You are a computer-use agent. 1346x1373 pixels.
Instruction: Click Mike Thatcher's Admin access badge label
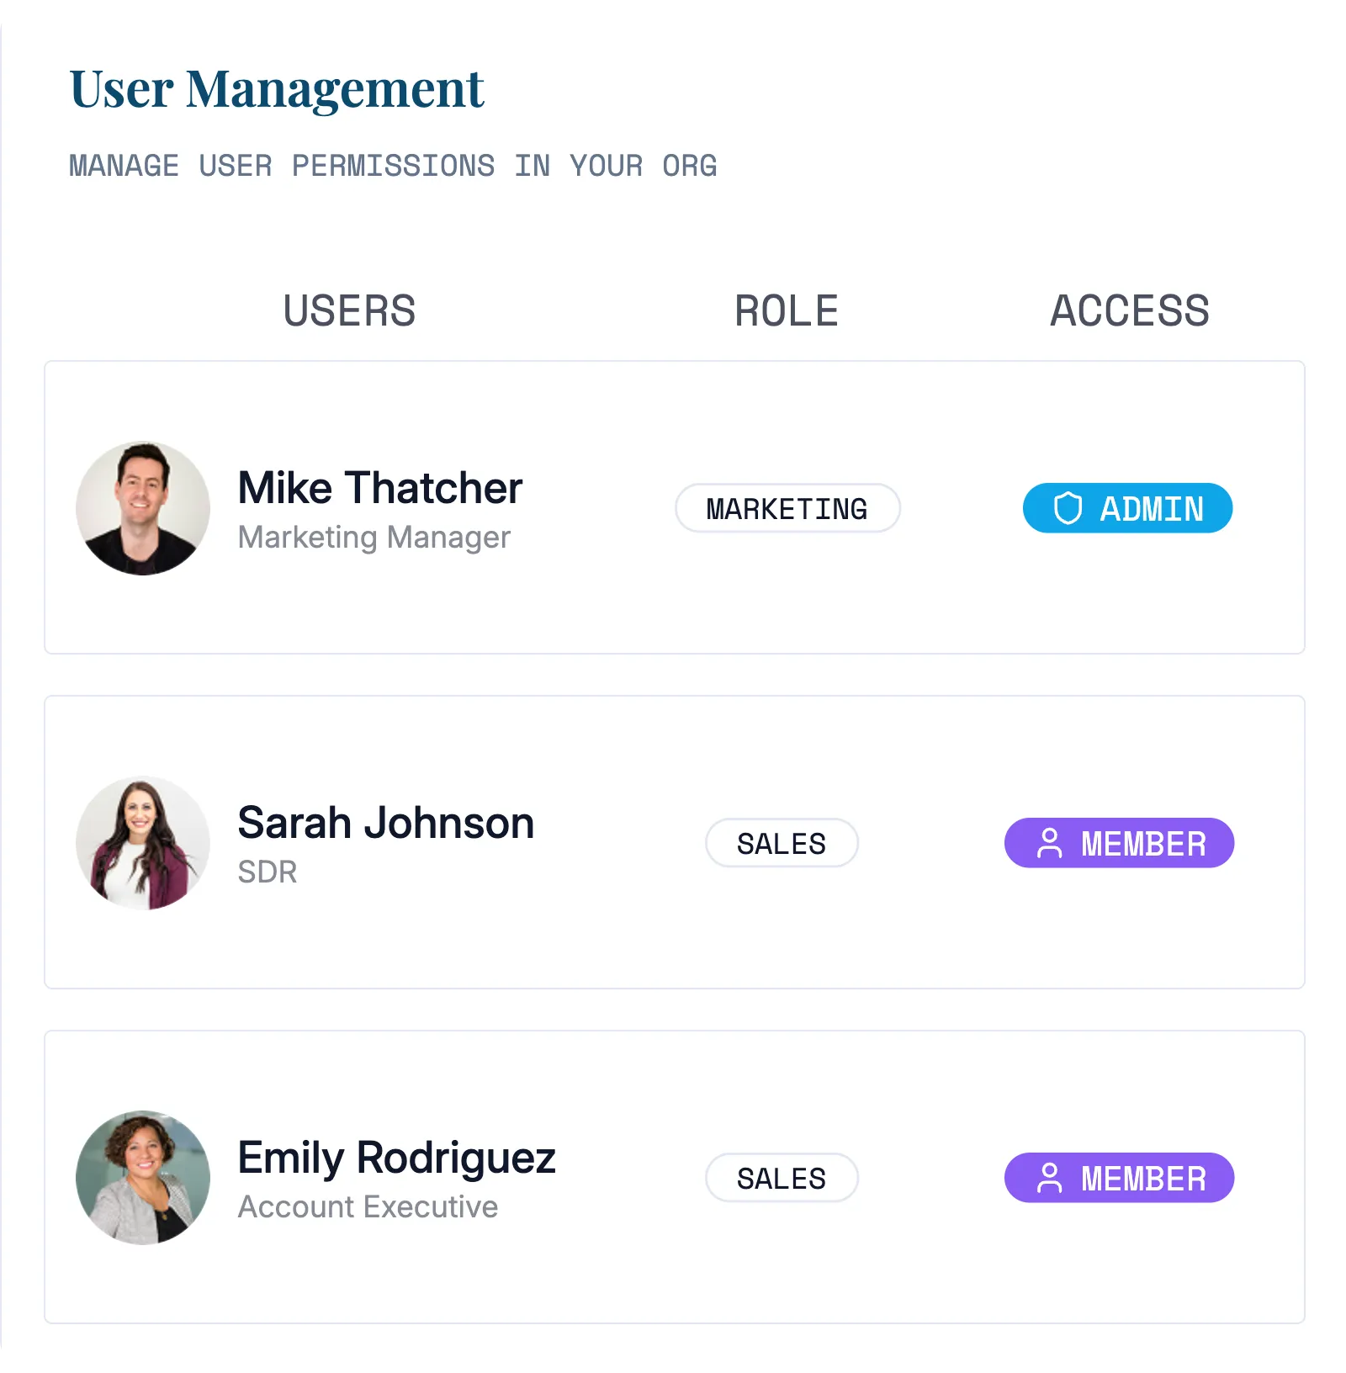(x=1152, y=509)
